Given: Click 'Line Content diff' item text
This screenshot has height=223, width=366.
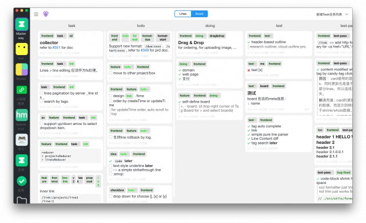Looking at the screenshot, I should click(265, 139).
